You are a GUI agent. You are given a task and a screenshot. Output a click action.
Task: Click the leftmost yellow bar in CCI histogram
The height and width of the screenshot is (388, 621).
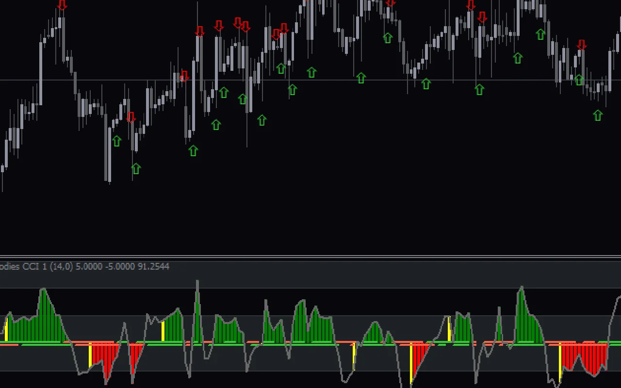click(6, 330)
